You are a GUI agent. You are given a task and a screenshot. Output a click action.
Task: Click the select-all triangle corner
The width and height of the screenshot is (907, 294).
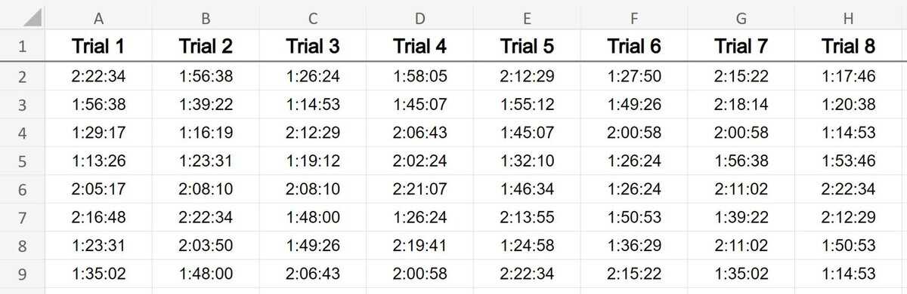click(x=23, y=15)
